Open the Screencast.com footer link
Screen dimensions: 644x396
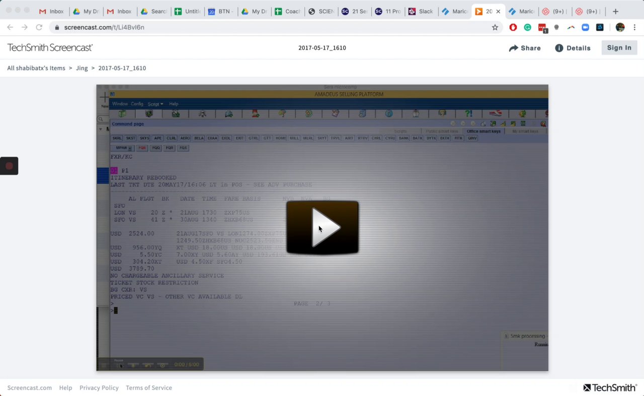[x=30, y=387]
